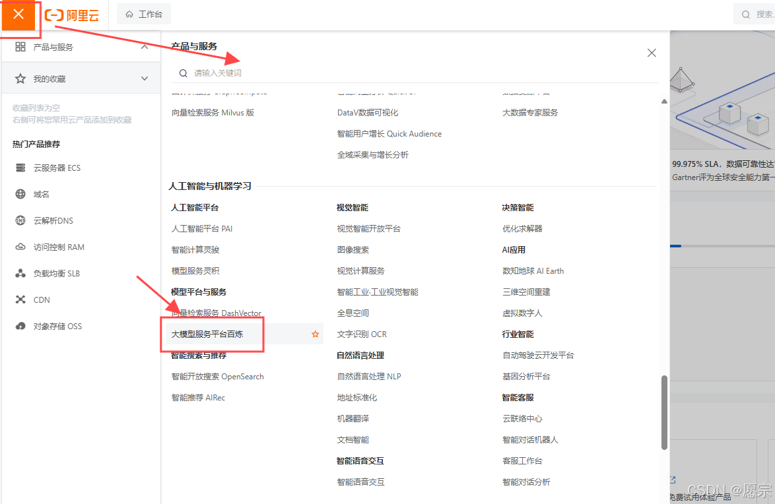The width and height of the screenshot is (775, 504).
Task: Open 机器翻译
Action: [353, 419]
